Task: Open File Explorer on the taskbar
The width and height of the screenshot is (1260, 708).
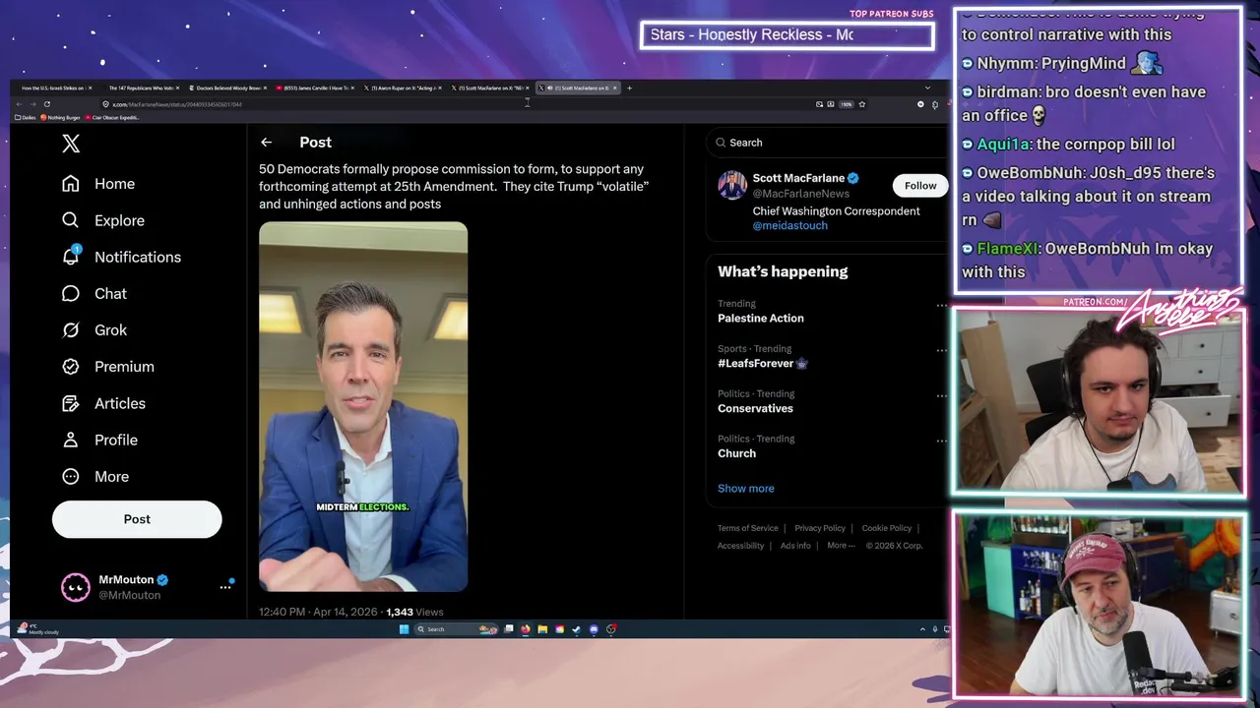Action: [x=542, y=629]
